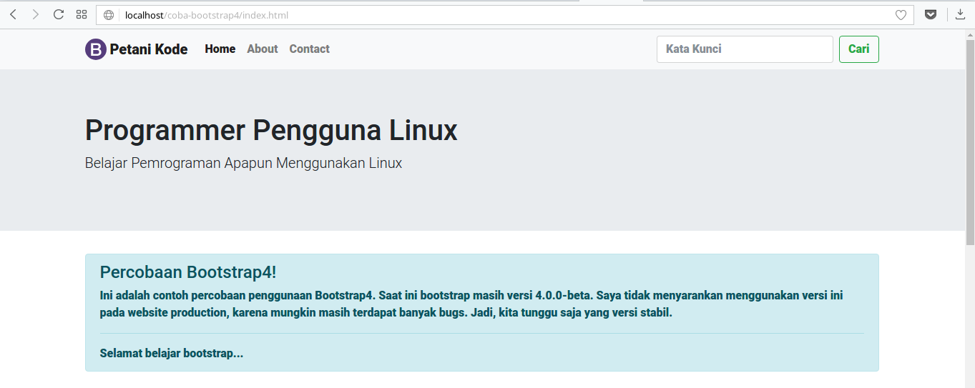This screenshot has width=975, height=388.
Task: View site info via globe icon
Action: 109,15
